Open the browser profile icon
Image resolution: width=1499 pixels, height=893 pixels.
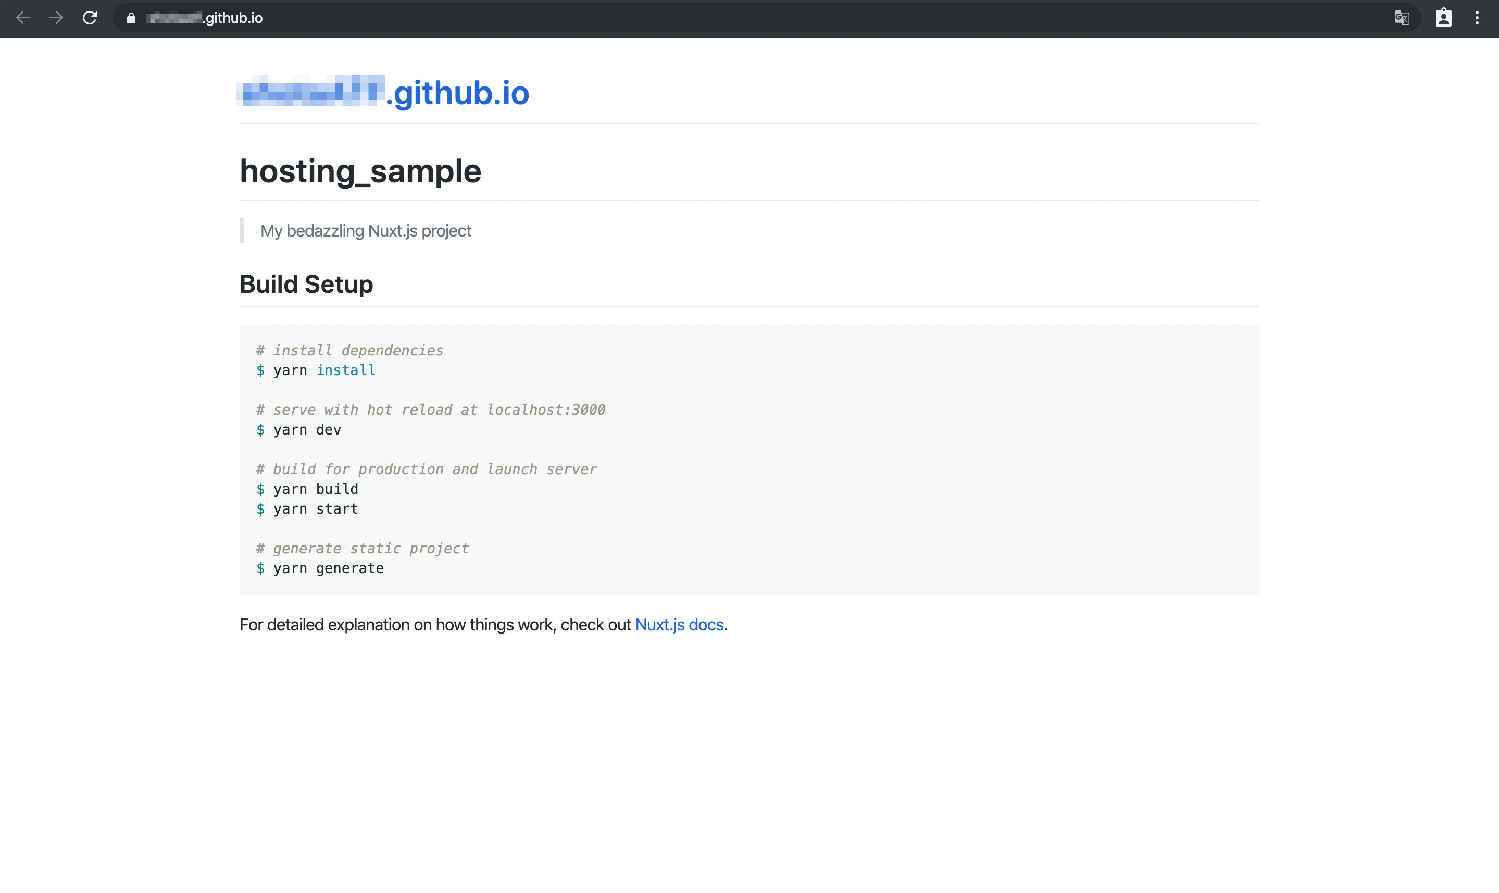(1444, 18)
